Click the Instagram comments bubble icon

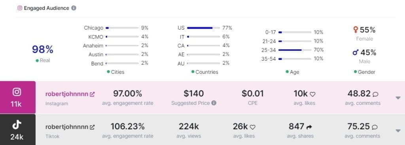(x=376, y=94)
